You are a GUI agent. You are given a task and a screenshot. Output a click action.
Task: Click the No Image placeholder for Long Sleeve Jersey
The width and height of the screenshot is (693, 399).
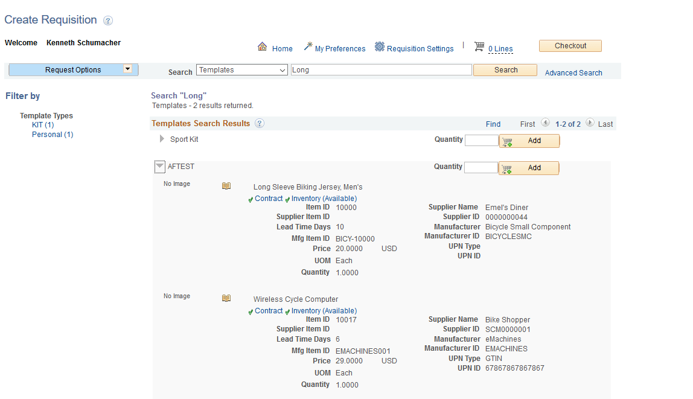click(x=177, y=184)
